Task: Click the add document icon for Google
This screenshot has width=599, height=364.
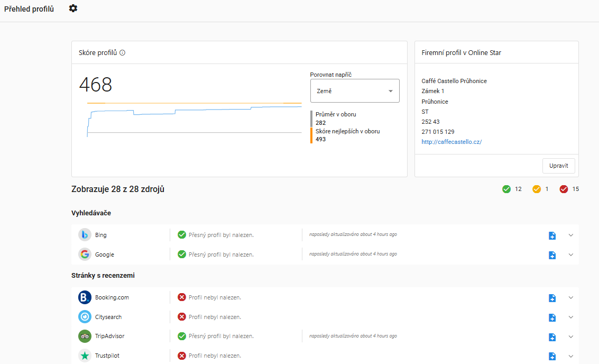Action: (552, 255)
